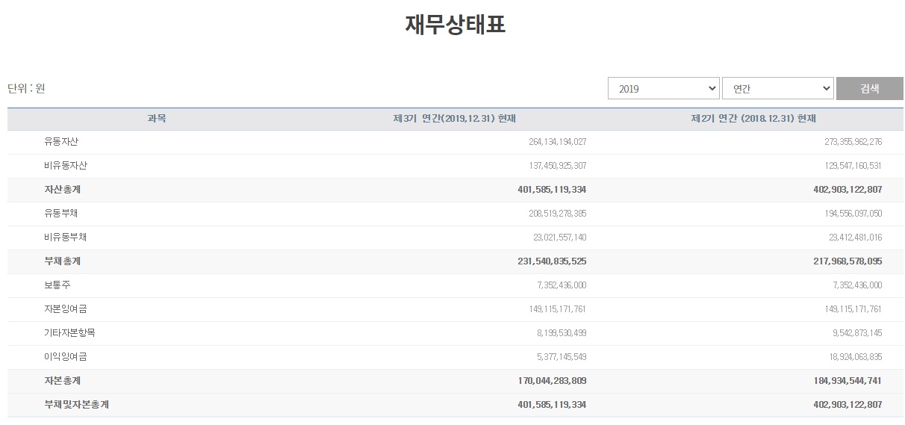905x425 pixels.
Task: Click the value 18,924,063,835
Action: (x=856, y=357)
